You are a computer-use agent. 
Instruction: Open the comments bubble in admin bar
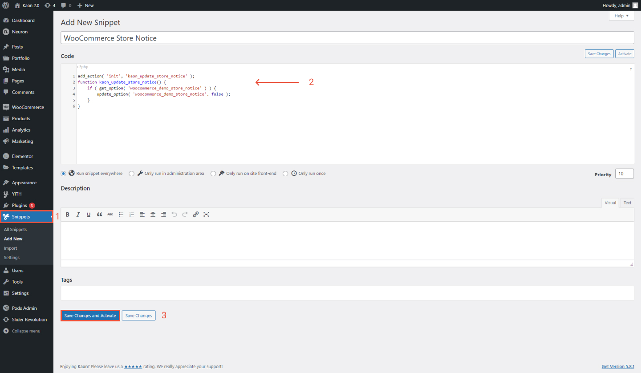[66, 5]
